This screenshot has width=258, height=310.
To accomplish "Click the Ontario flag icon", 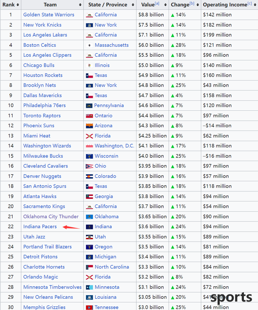I will [89, 116].
